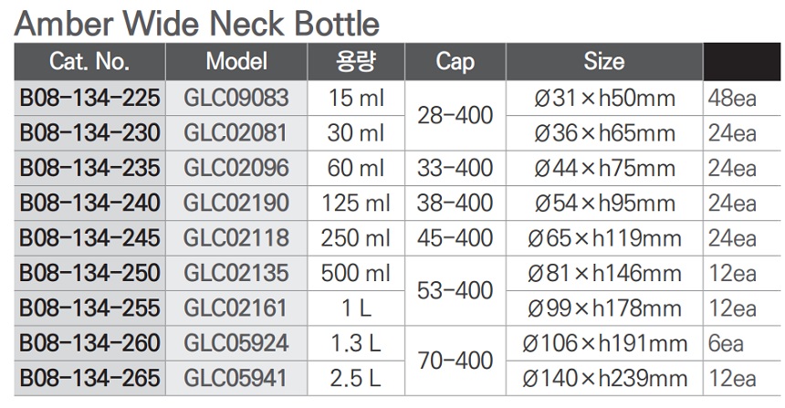Click the 53-400 cap cell
The width and height of the screenshot is (785, 408).
[x=455, y=290]
